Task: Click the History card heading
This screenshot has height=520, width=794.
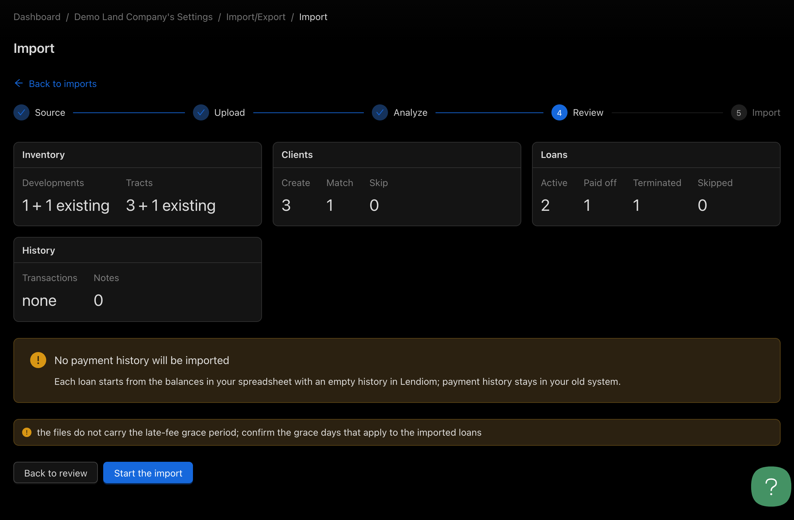Action: tap(39, 250)
